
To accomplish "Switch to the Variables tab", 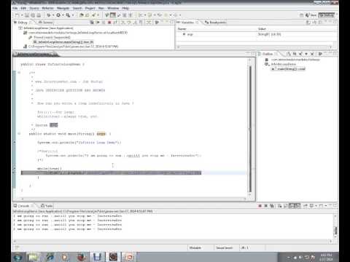I will coord(187,23).
